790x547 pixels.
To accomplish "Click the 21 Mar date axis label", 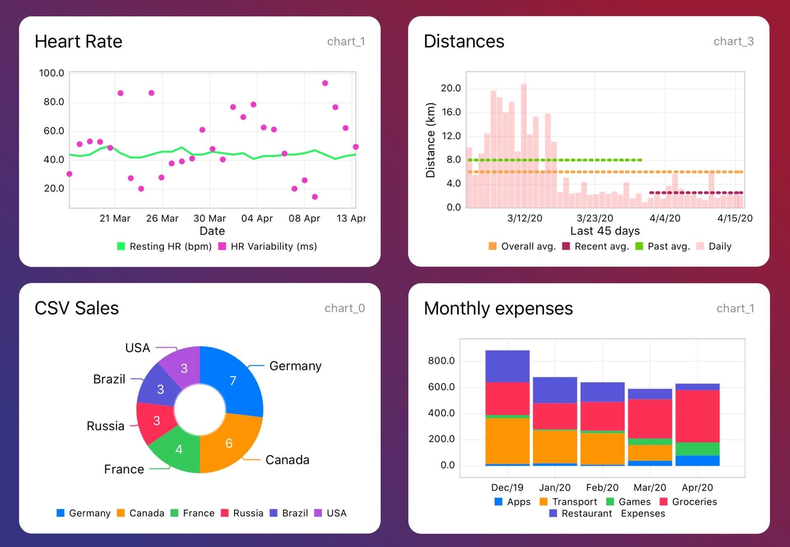I will [x=115, y=219].
